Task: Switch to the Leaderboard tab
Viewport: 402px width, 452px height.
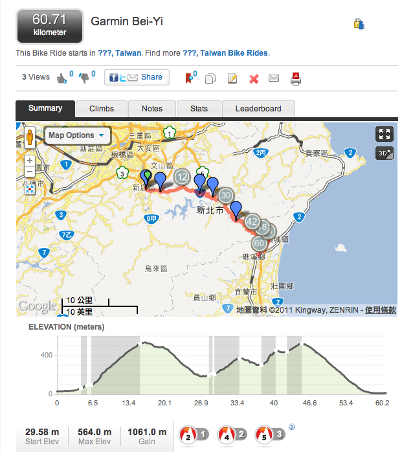Action: (258, 109)
